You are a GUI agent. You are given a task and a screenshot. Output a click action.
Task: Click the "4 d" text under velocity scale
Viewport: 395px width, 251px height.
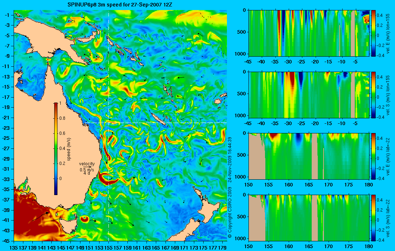click(x=87, y=173)
